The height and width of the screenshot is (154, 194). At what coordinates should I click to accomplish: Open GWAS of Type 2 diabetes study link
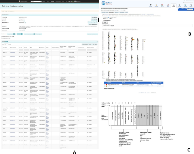(143, 86)
